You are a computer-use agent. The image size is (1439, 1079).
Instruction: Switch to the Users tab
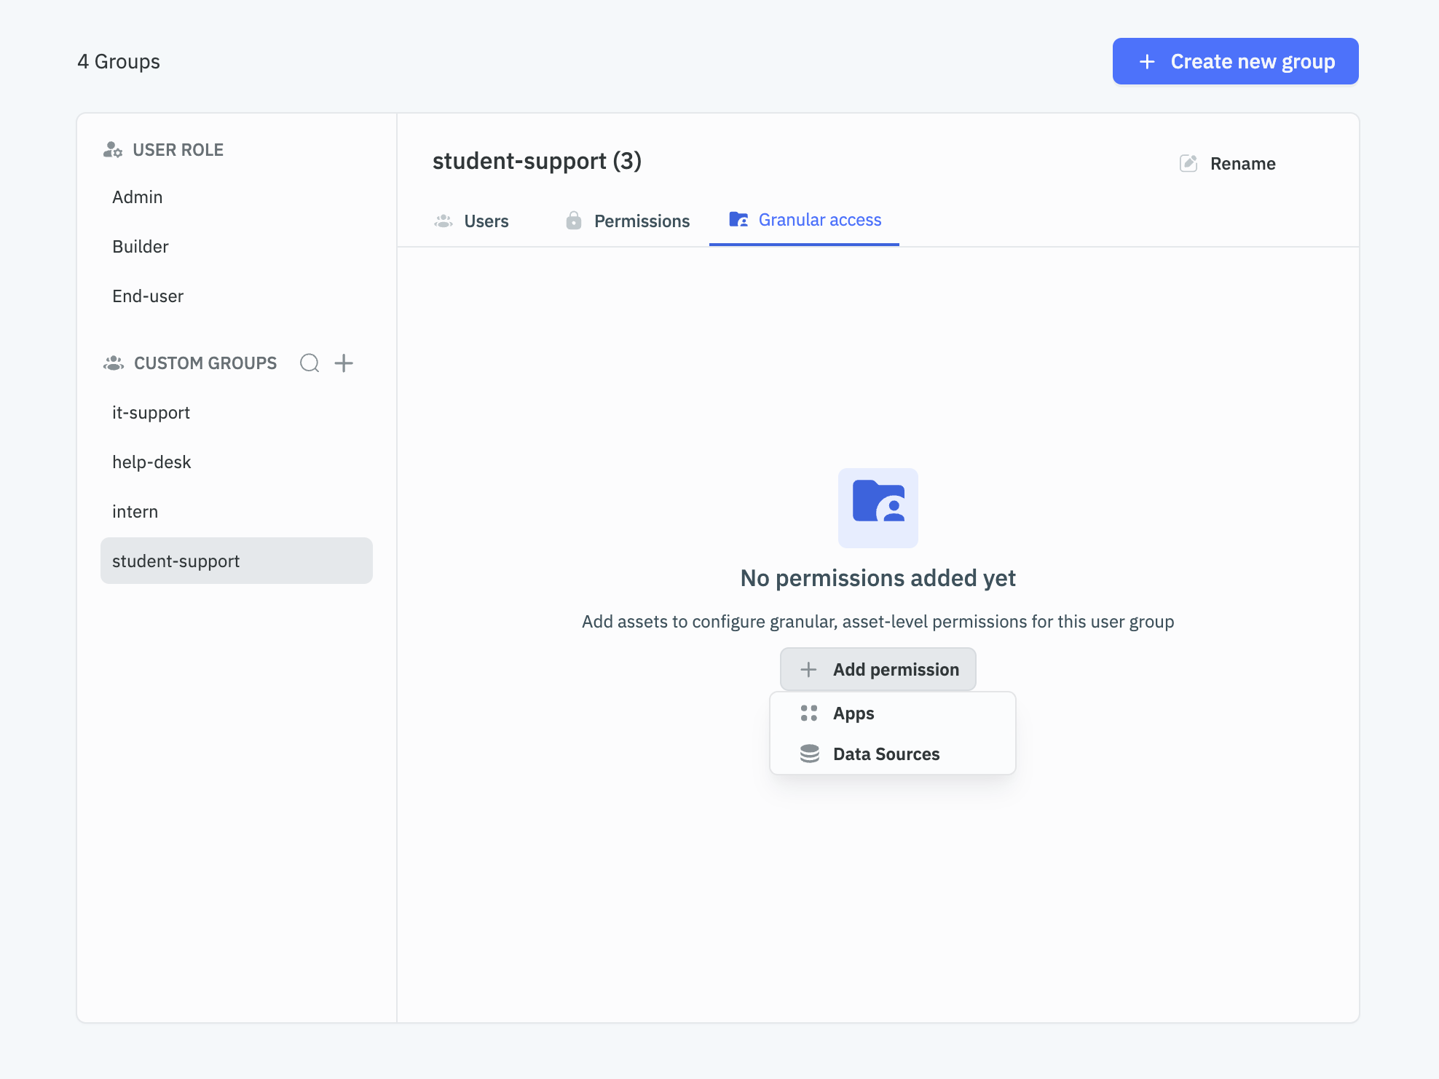click(x=486, y=221)
